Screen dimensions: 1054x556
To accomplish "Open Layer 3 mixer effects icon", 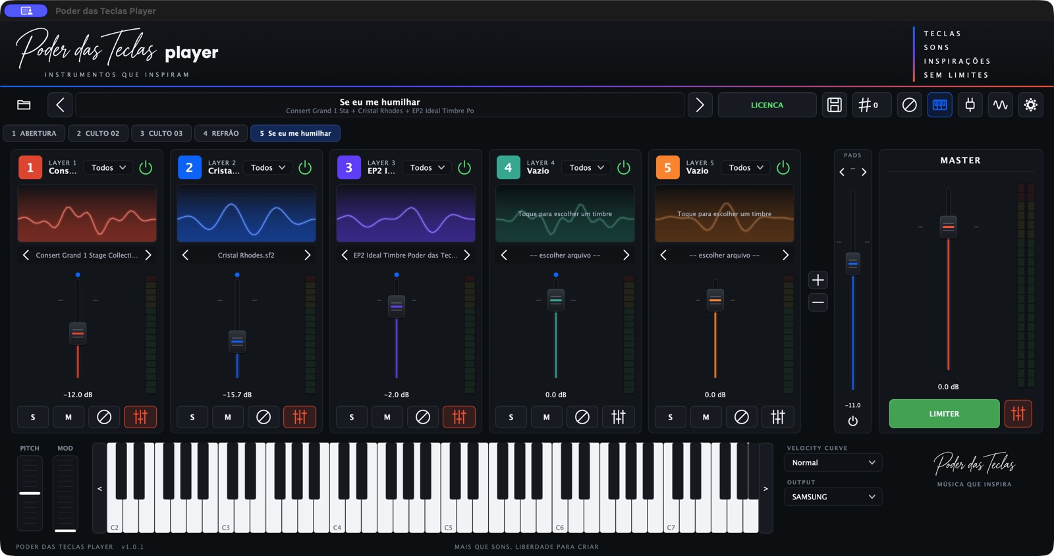I will coord(459,417).
